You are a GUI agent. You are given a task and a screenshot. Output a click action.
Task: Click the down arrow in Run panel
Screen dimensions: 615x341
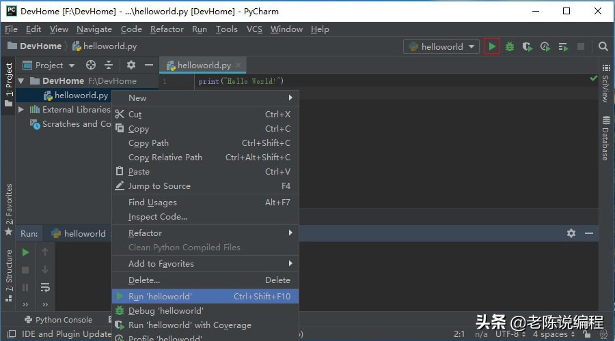point(45,270)
